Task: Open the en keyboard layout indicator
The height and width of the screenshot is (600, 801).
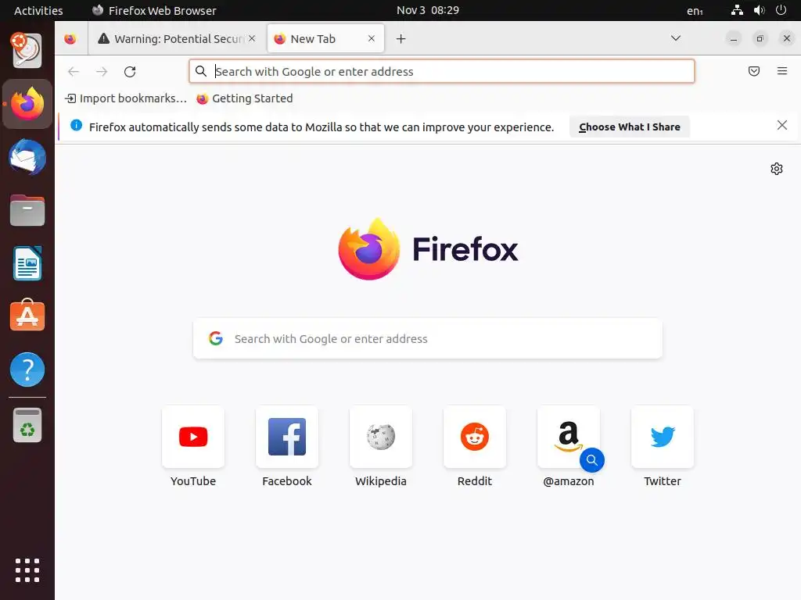Action: click(x=695, y=11)
